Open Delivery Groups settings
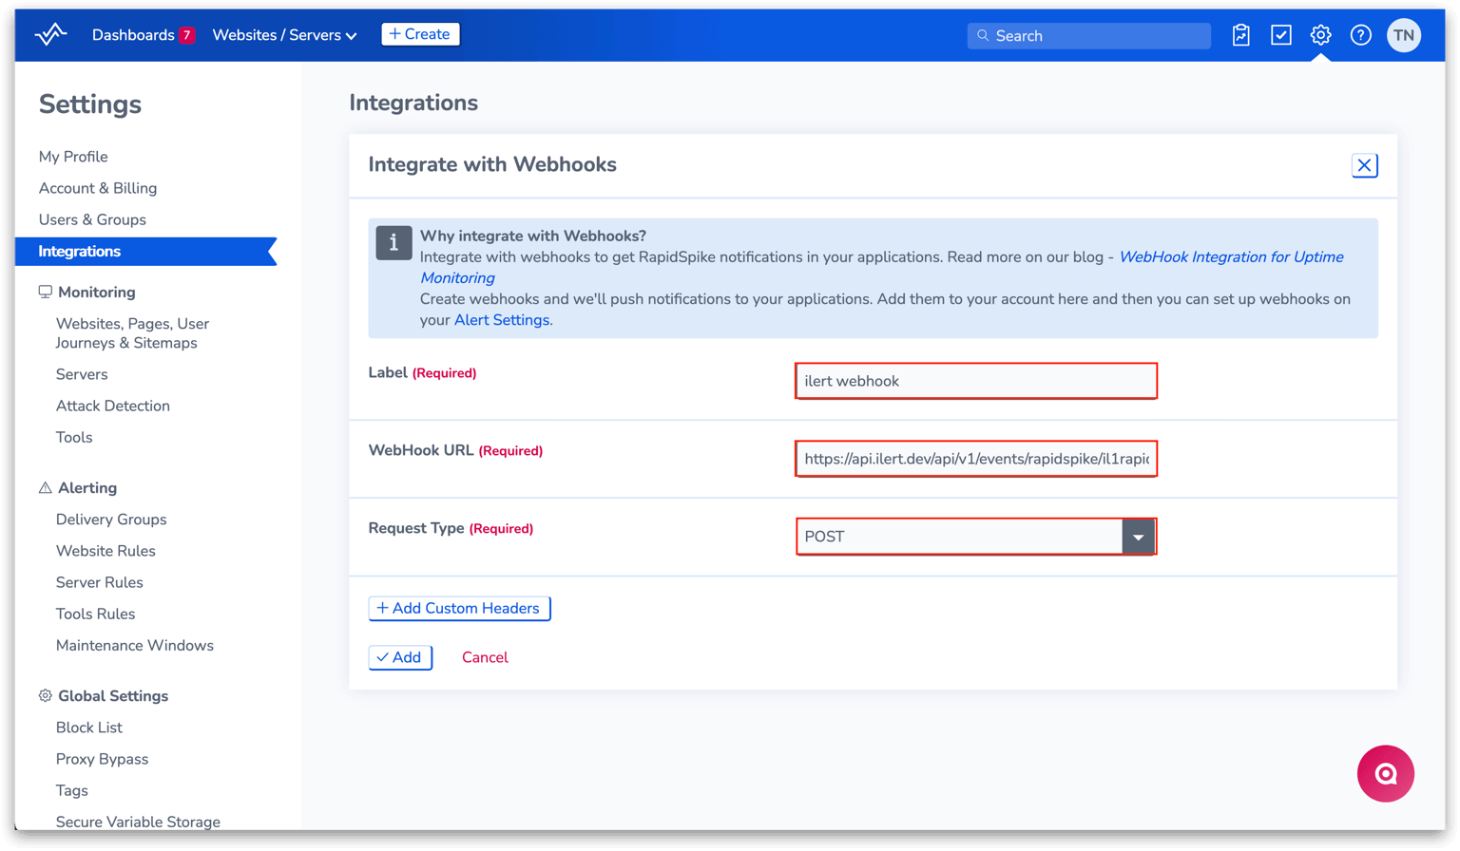Screen dimensions: 1460x851 [x=111, y=520]
